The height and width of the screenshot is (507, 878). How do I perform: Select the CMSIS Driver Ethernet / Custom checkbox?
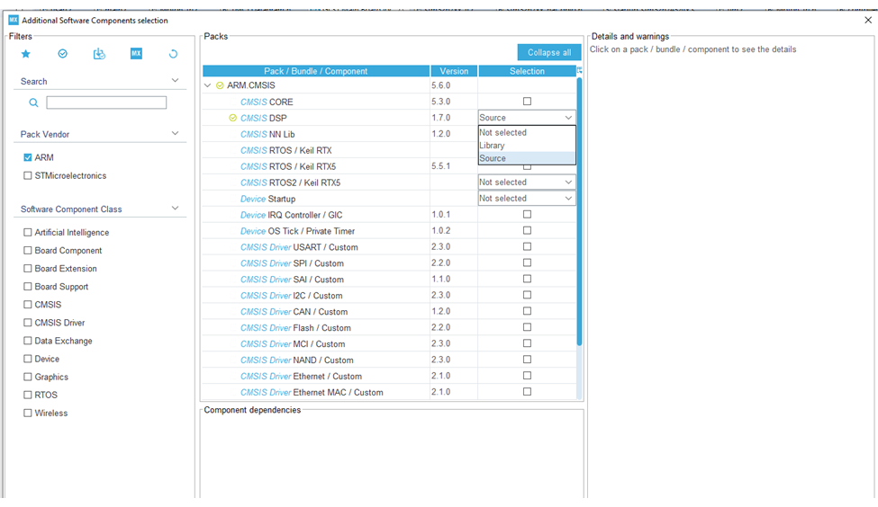pos(527,376)
